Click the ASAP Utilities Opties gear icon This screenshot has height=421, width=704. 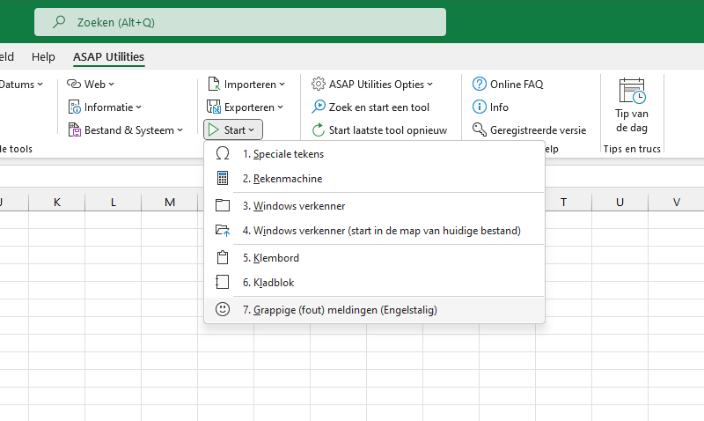319,84
